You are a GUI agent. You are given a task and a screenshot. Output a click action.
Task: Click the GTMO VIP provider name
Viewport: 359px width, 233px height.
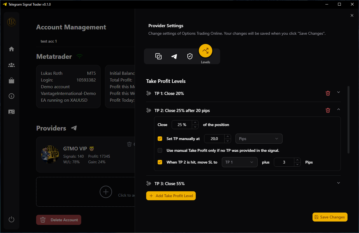[x=78, y=148]
